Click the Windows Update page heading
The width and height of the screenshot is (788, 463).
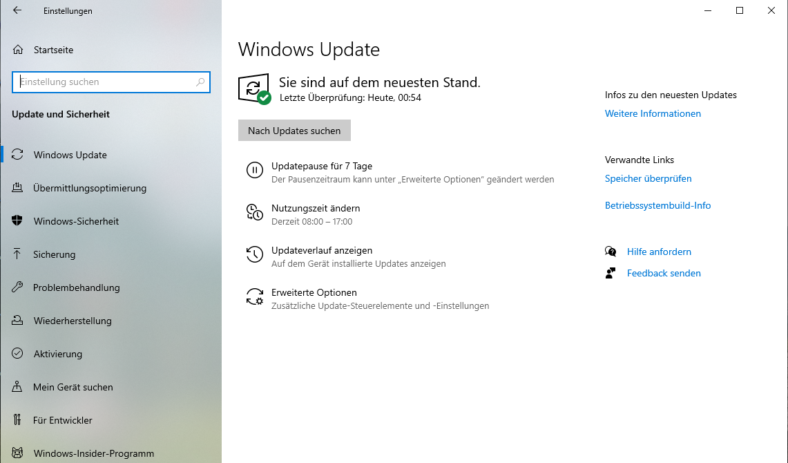tap(309, 50)
